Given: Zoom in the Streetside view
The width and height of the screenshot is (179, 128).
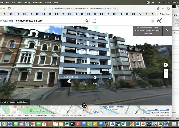Looking at the screenshot, I should click(x=166, y=71).
